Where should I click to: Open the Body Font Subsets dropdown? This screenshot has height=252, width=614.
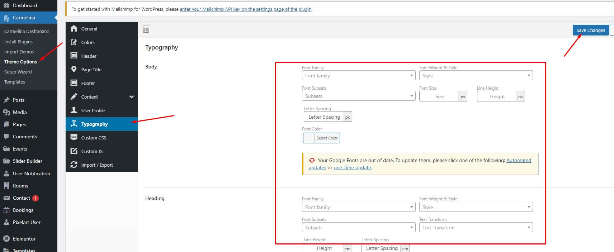[358, 96]
